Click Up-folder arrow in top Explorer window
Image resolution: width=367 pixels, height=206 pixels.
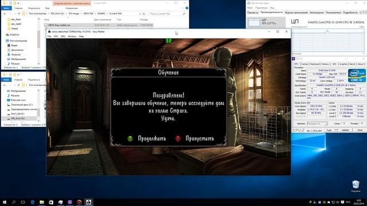(19, 14)
